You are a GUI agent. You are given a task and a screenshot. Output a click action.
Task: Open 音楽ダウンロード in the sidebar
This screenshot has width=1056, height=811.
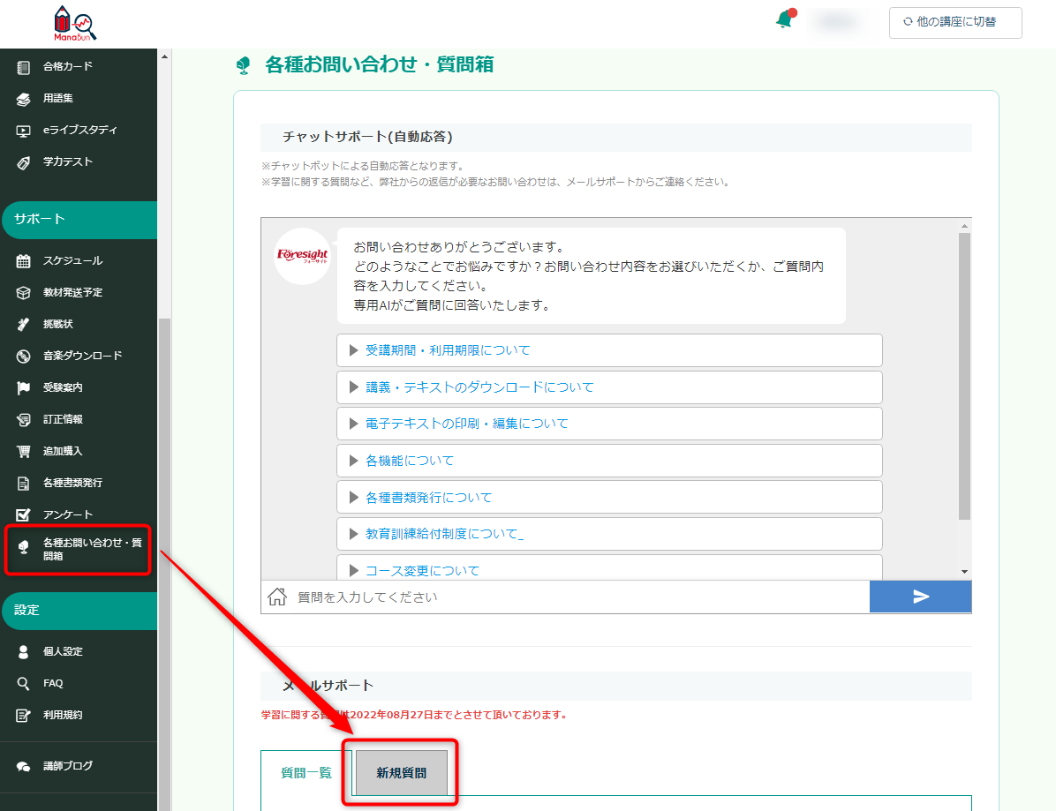[x=82, y=356]
